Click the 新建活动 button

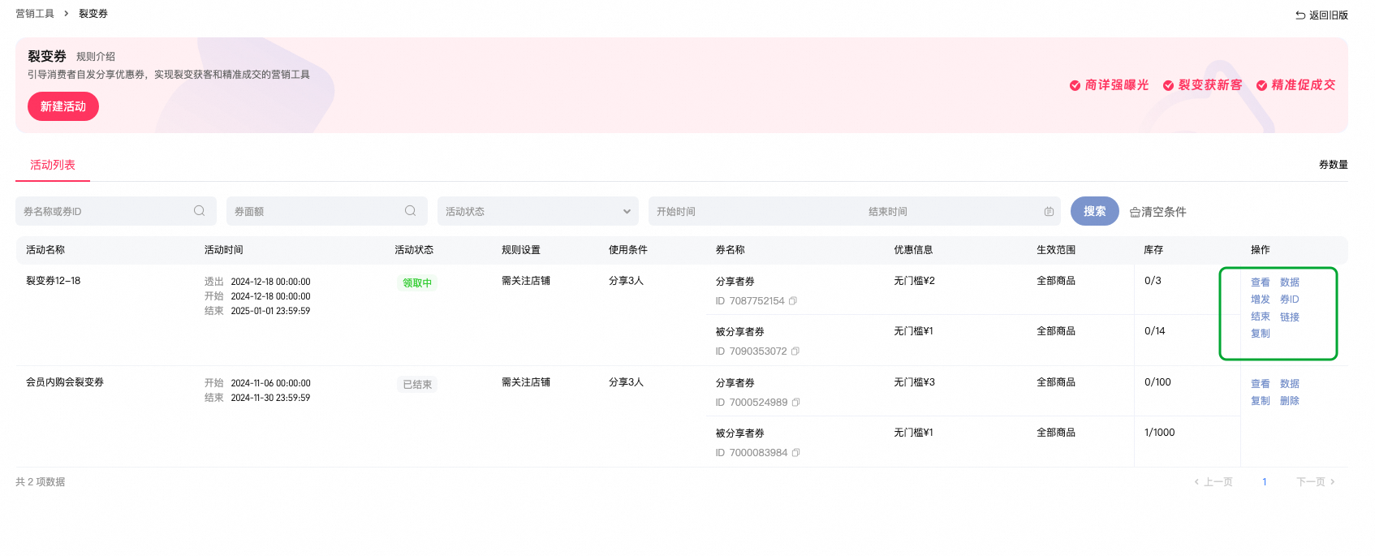63,106
